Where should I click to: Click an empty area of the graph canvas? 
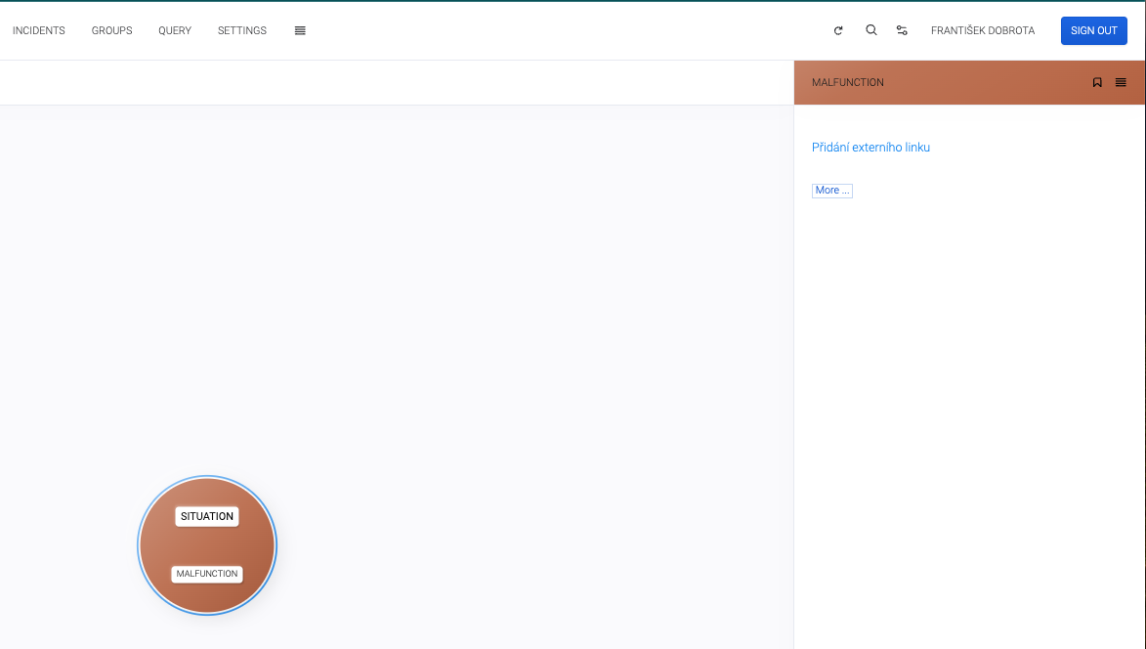tap(440, 293)
